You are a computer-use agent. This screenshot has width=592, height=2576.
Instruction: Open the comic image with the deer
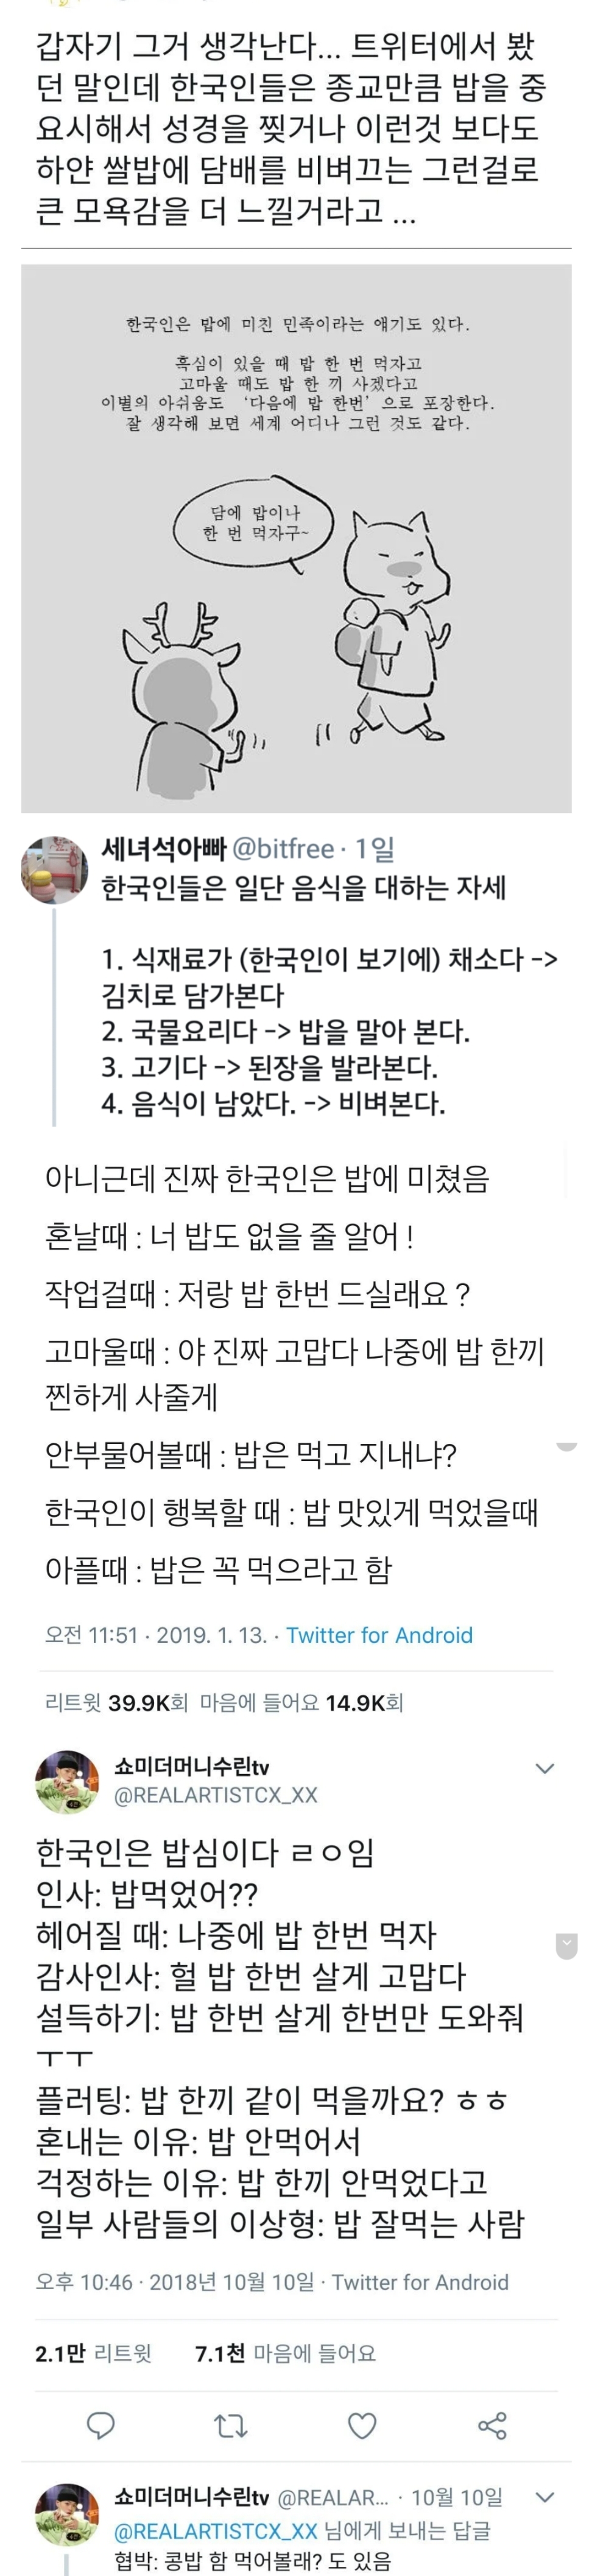tap(296, 538)
